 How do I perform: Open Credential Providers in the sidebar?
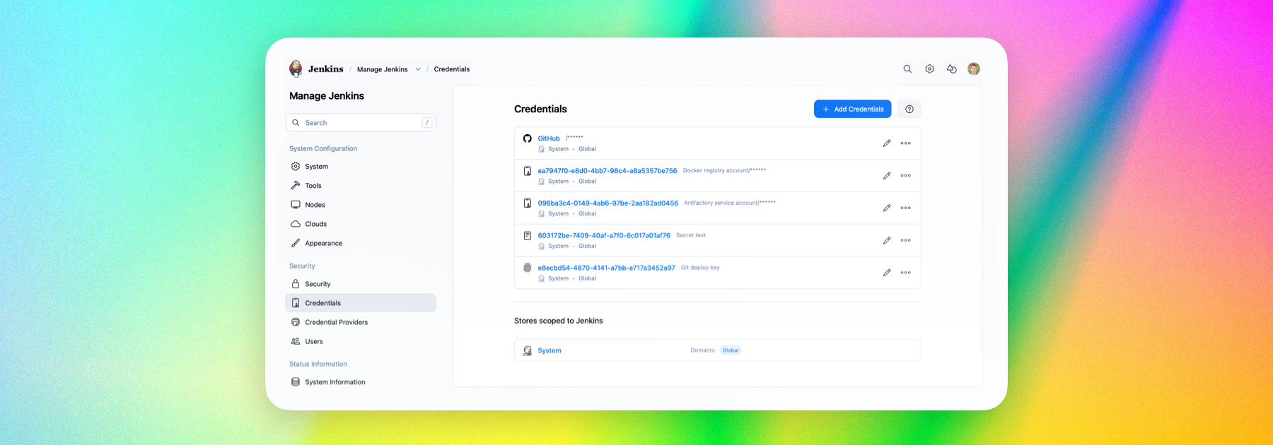click(361, 322)
